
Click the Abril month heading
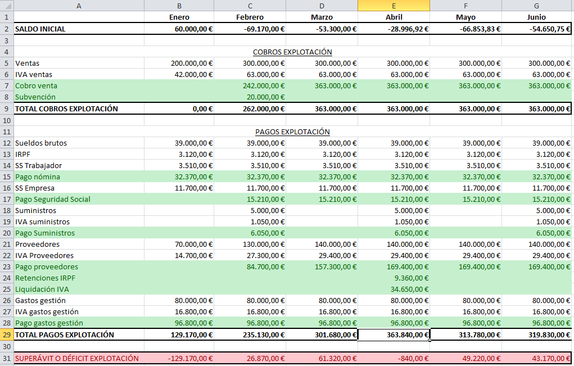click(394, 17)
